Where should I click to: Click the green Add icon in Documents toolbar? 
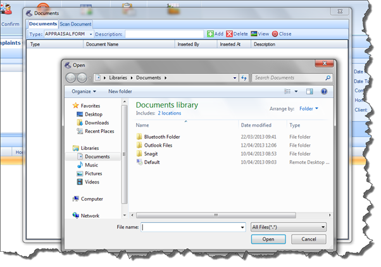click(210, 34)
